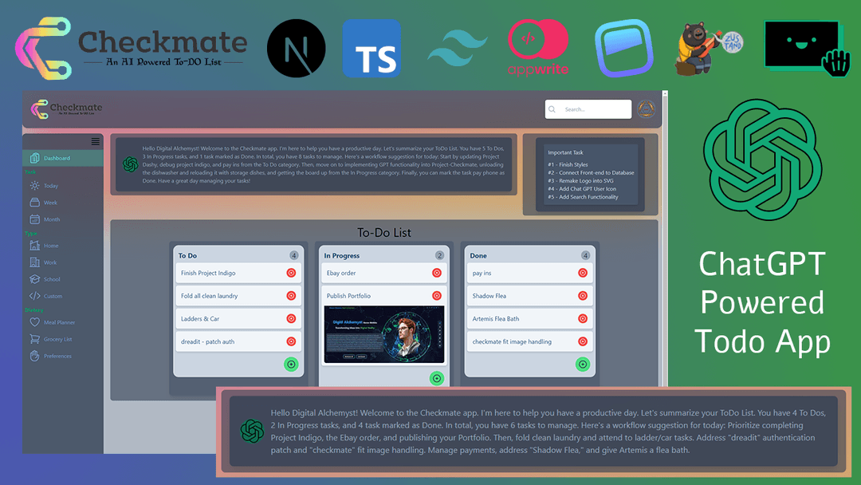Click the ChatGPT icon in the top summary card
Image resolution: width=861 pixels, height=485 pixels.
pos(131,164)
